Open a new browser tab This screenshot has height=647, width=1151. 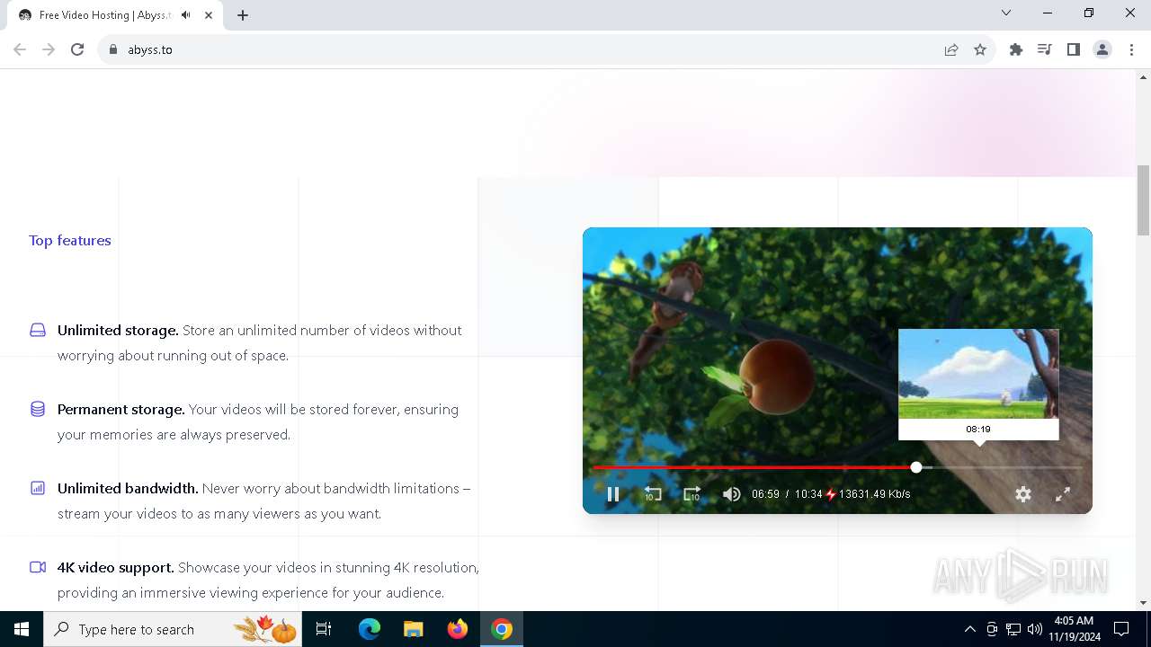[243, 15]
